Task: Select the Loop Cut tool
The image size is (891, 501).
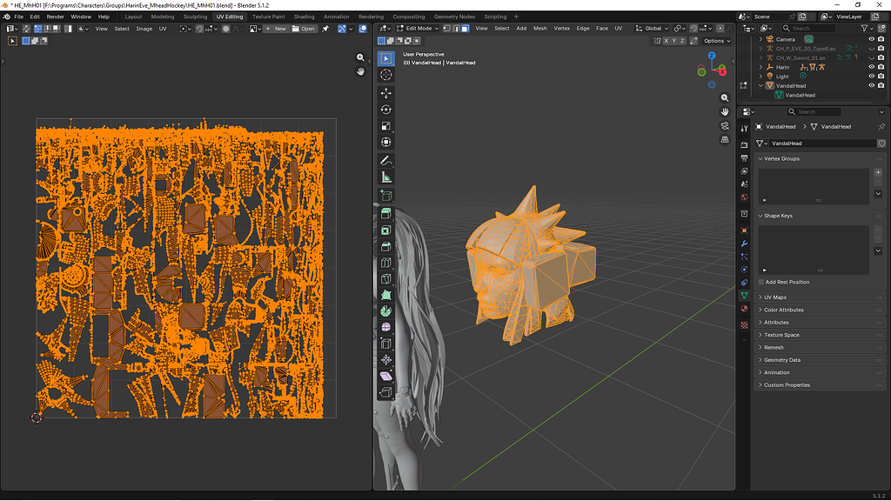Action: (385, 263)
